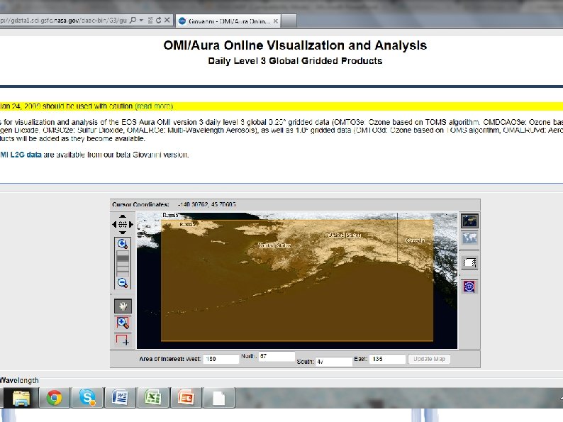Open the read more caution link
Viewport: 563px width, 422px height.
pyautogui.click(x=154, y=106)
